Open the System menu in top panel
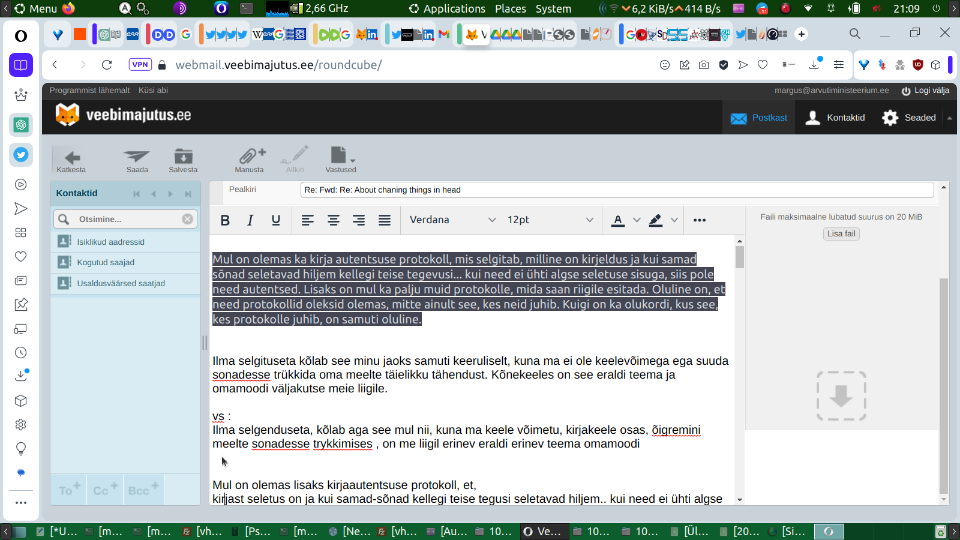Screen dimensions: 960x540 (x=553, y=8)
